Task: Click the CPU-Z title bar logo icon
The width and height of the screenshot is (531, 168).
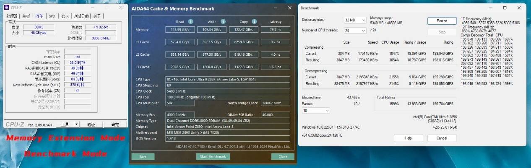Action: point(8,8)
